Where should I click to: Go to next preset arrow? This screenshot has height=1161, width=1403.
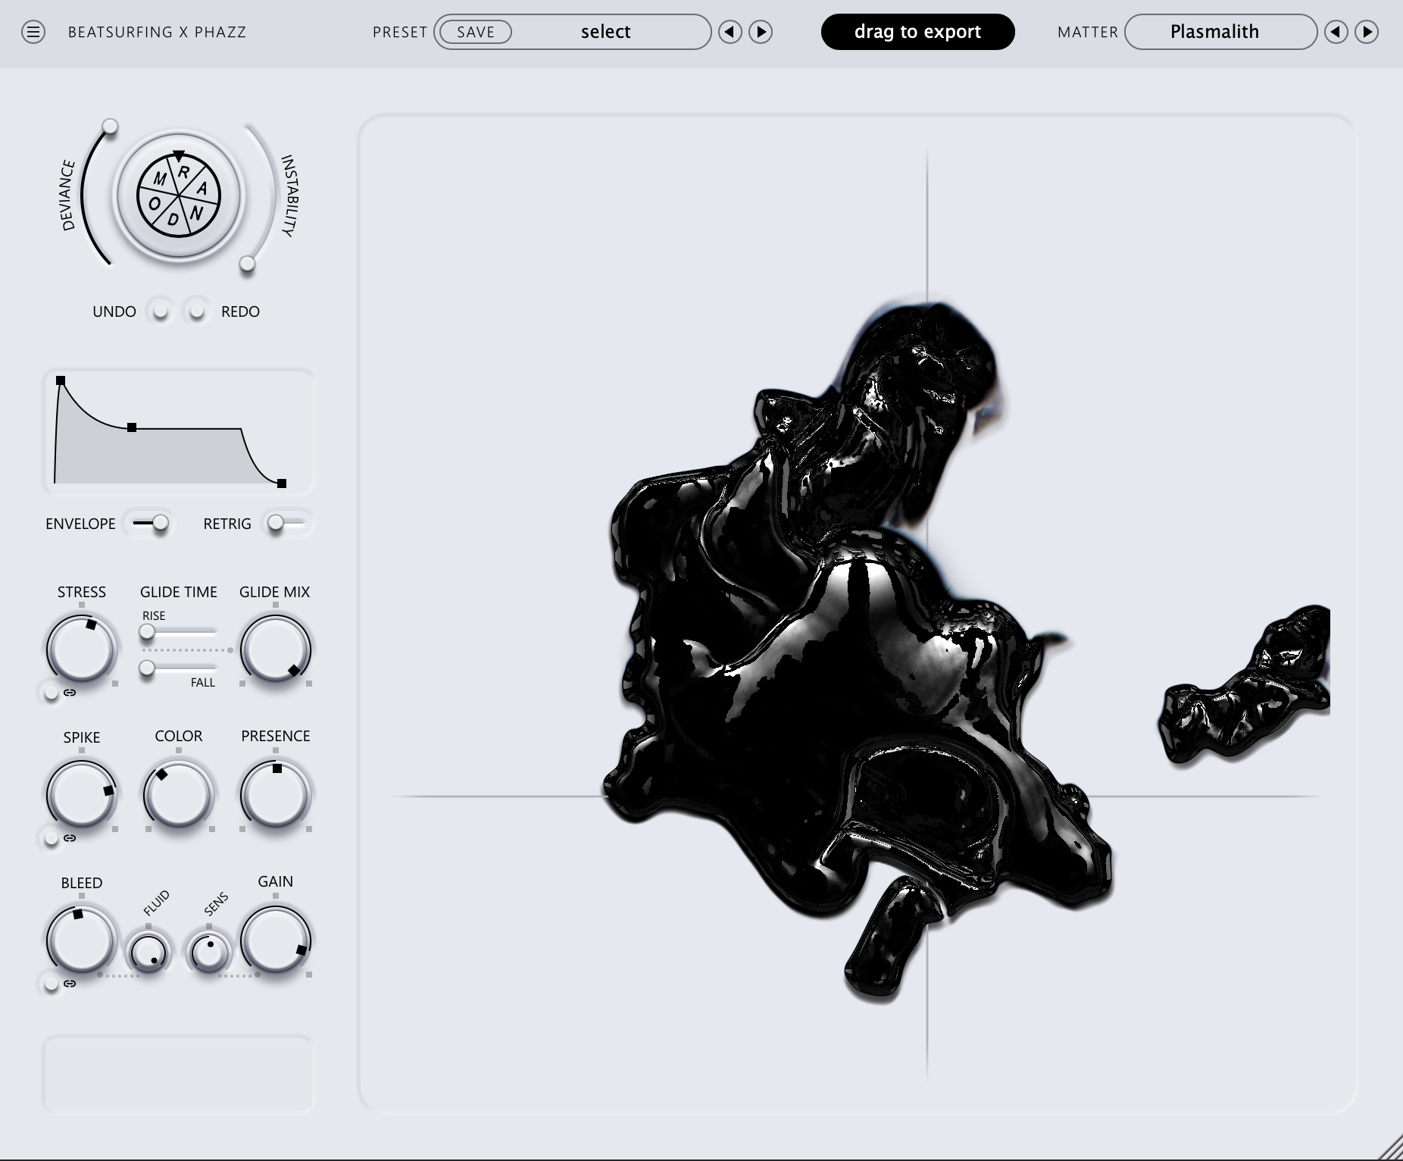click(x=761, y=32)
